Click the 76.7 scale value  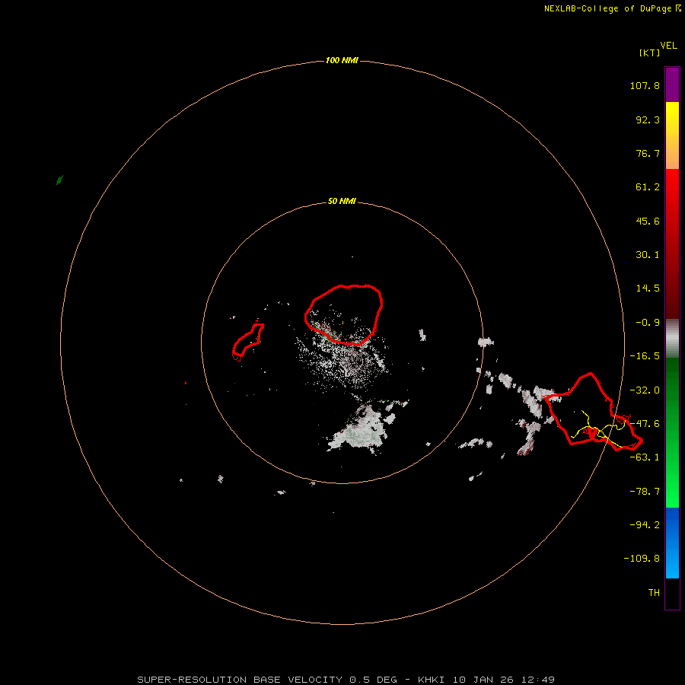click(648, 153)
